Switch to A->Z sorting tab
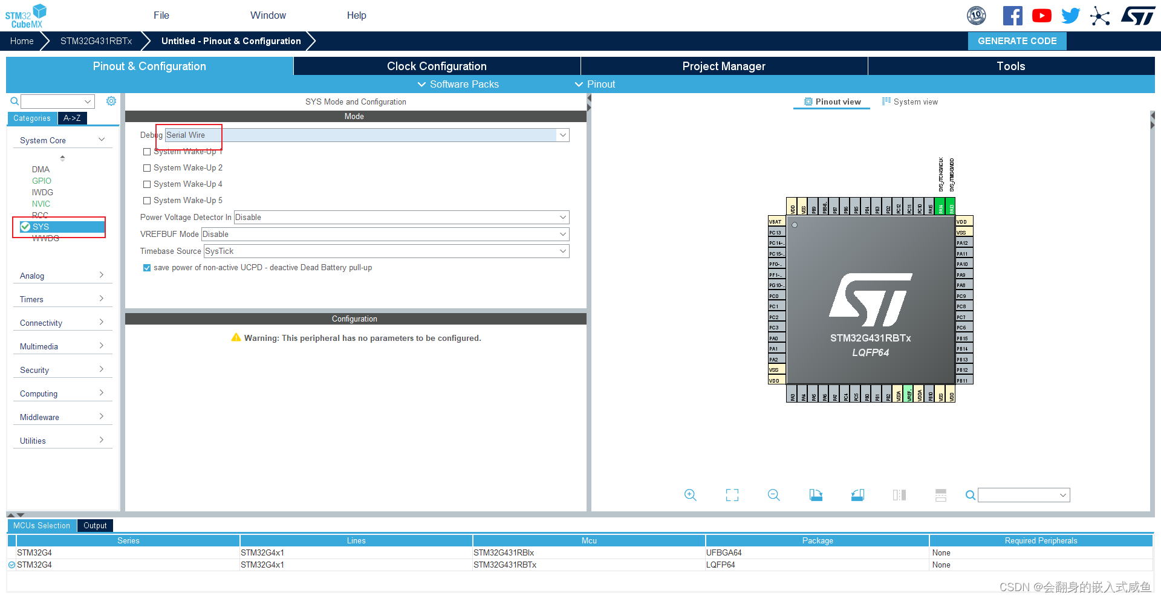This screenshot has width=1161, height=599. pyautogui.click(x=73, y=118)
